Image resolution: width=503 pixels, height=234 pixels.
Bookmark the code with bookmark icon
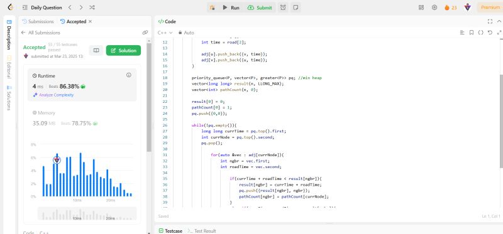tap(471, 33)
